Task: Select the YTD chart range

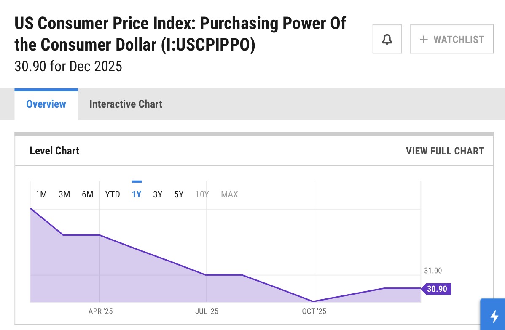Action: [x=113, y=194]
